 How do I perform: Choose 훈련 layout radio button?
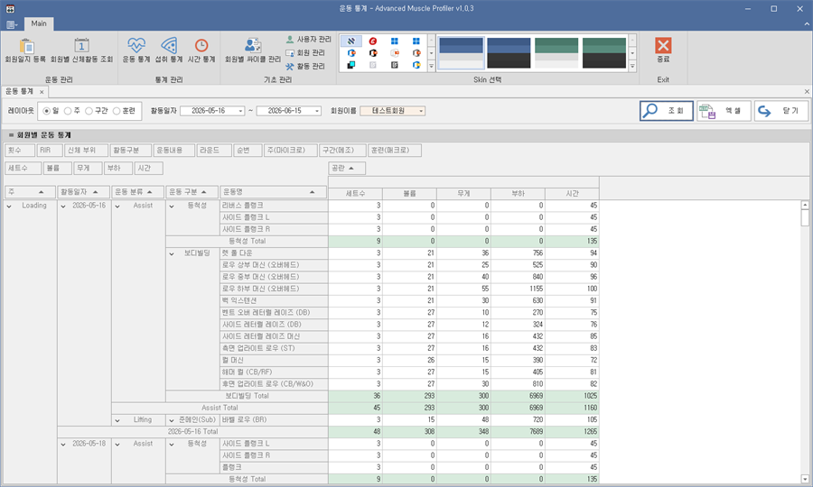(124, 111)
